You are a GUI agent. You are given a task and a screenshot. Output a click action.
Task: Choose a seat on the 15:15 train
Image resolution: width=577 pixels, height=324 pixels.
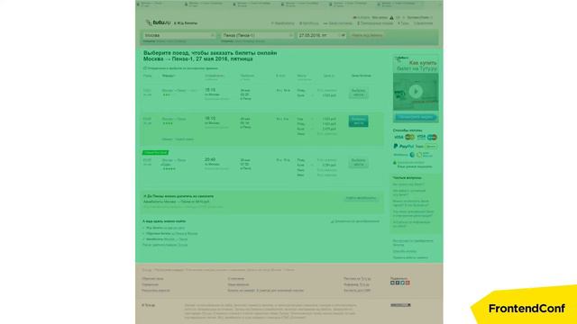coord(359,93)
